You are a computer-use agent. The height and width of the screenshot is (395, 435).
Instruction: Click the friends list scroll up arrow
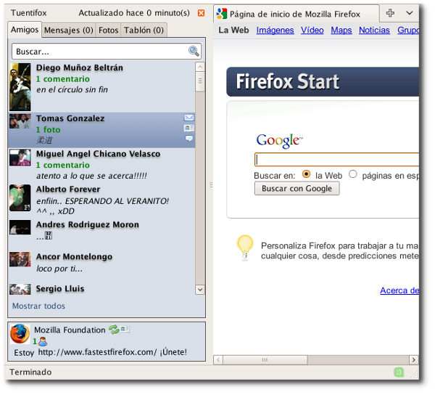click(x=200, y=67)
